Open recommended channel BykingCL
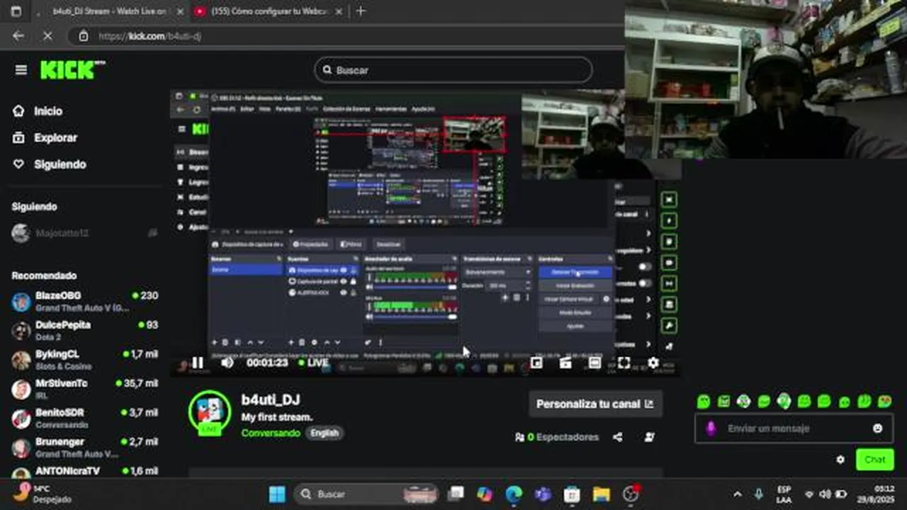This screenshot has height=510, width=907. 84,359
